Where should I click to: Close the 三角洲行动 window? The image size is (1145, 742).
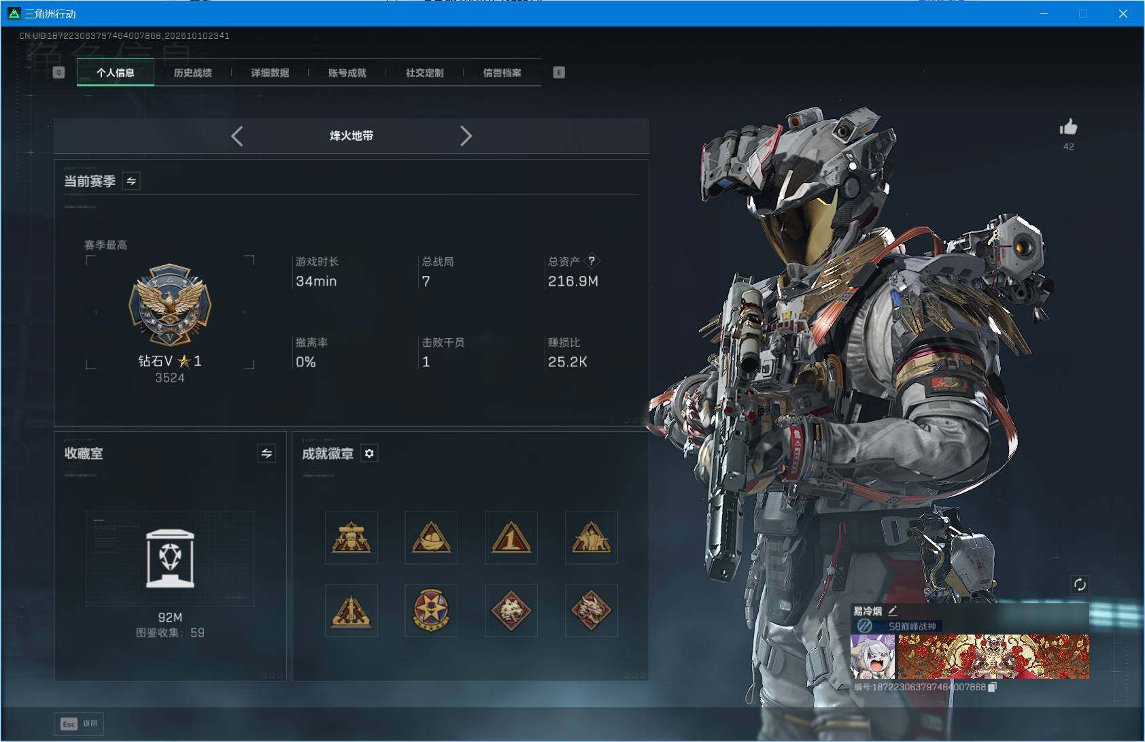1123,14
